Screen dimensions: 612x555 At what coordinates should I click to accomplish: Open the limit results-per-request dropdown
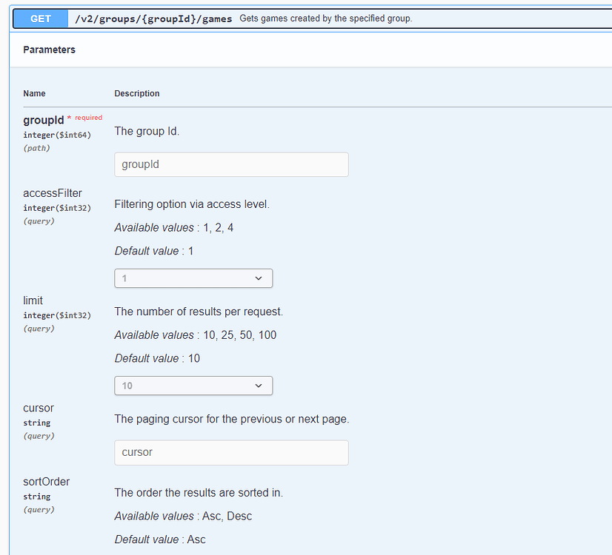coord(193,386)
